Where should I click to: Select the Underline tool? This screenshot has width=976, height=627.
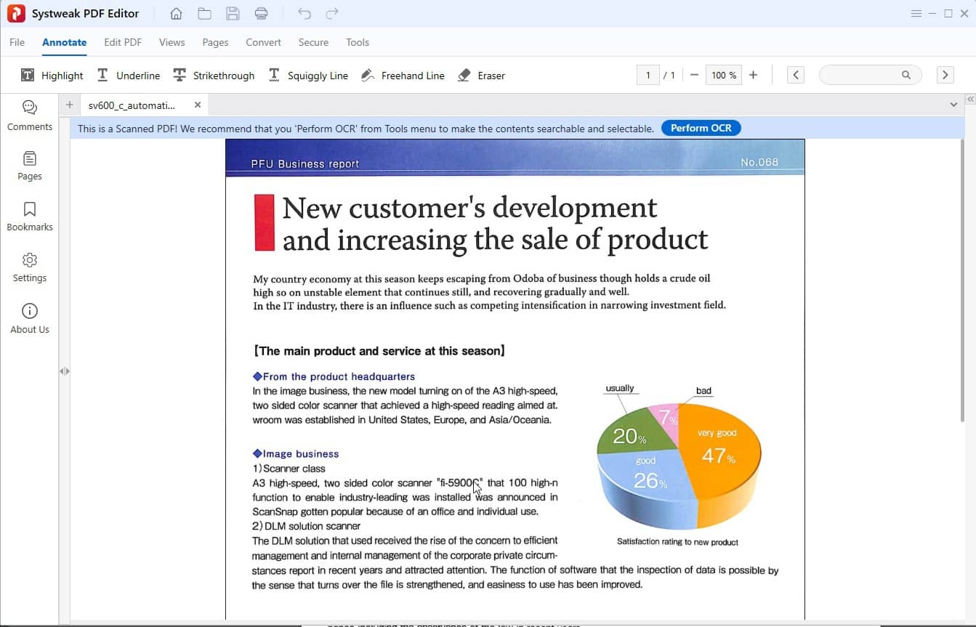click(x=128, y=76)
